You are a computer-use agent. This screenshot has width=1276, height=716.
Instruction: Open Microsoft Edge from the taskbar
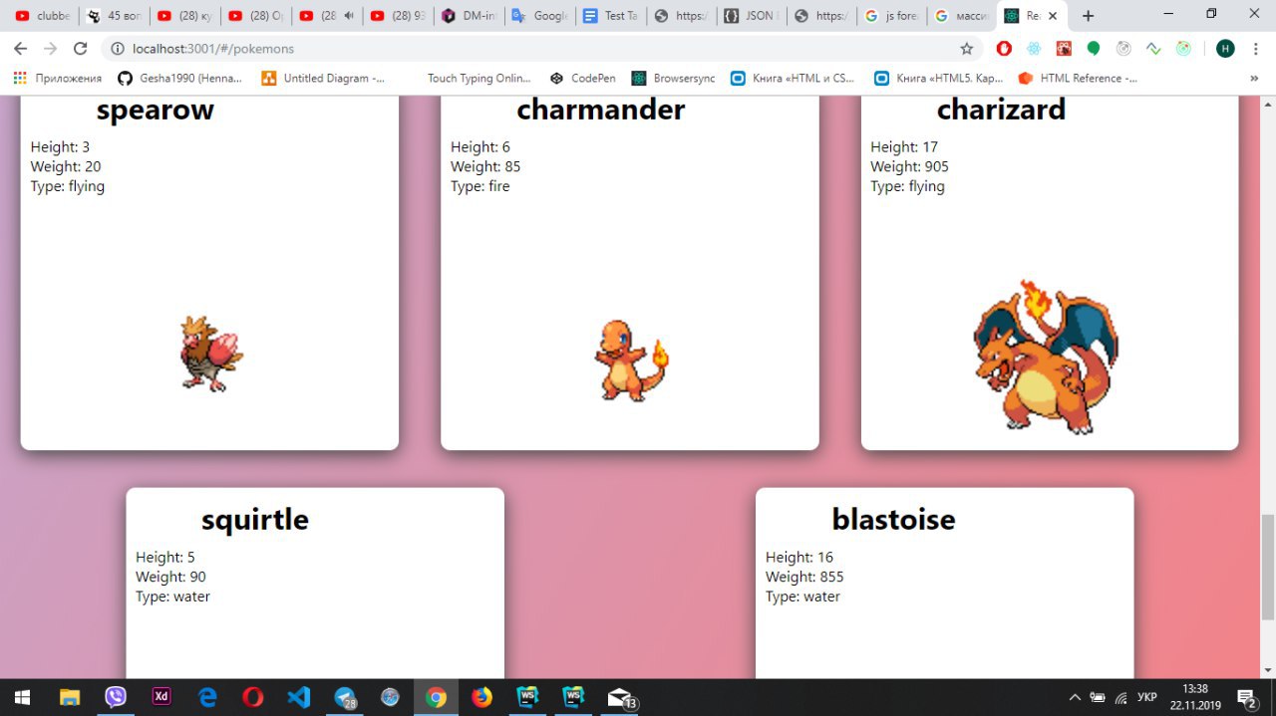pos(207,697)
